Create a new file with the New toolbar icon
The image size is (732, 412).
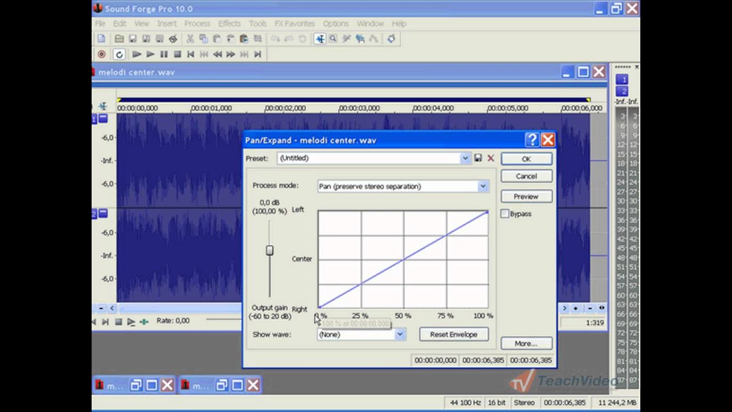click(x=101, y=39)
